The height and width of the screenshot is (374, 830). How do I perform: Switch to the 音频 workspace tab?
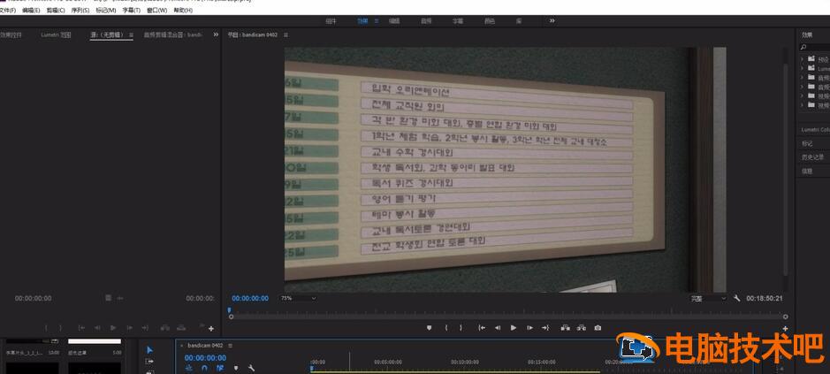[x=426, y=20]
